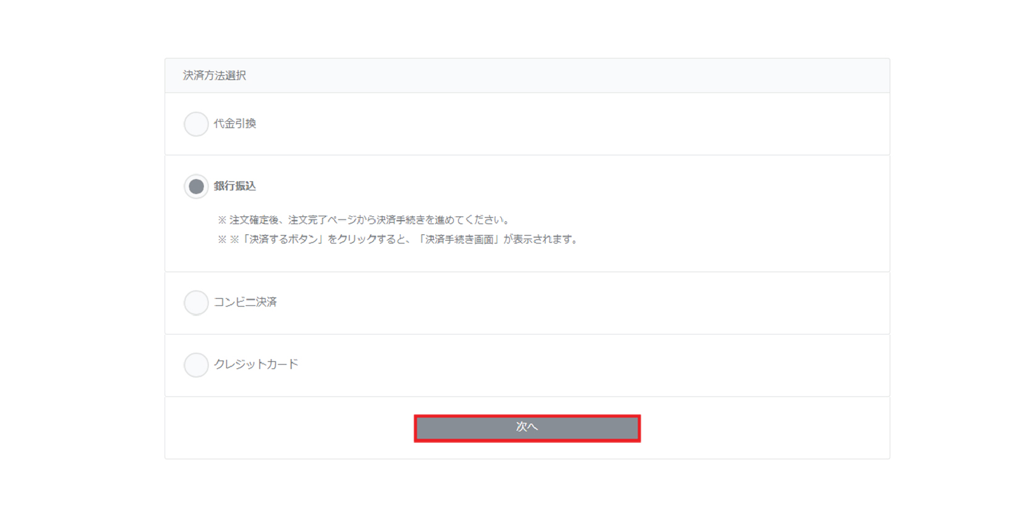The image size is (1029, 519).
Task: Click the 銀行振込 label text
Action: [235, 186]
